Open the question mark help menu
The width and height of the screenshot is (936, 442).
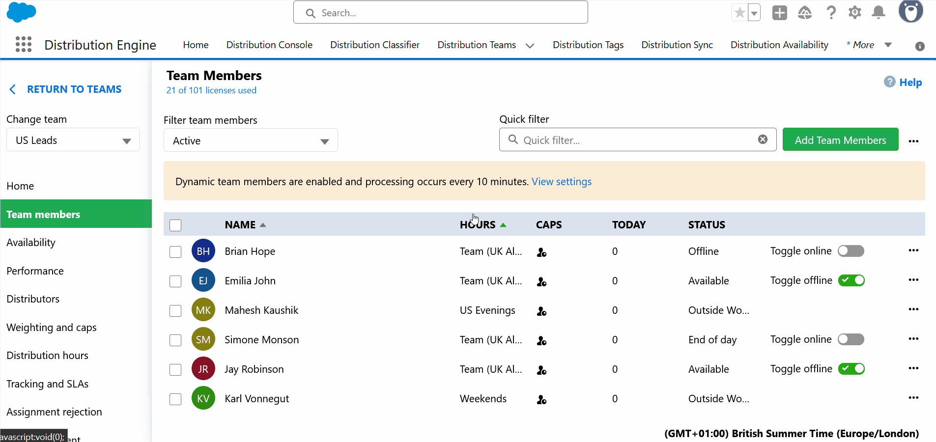point(831,13)
